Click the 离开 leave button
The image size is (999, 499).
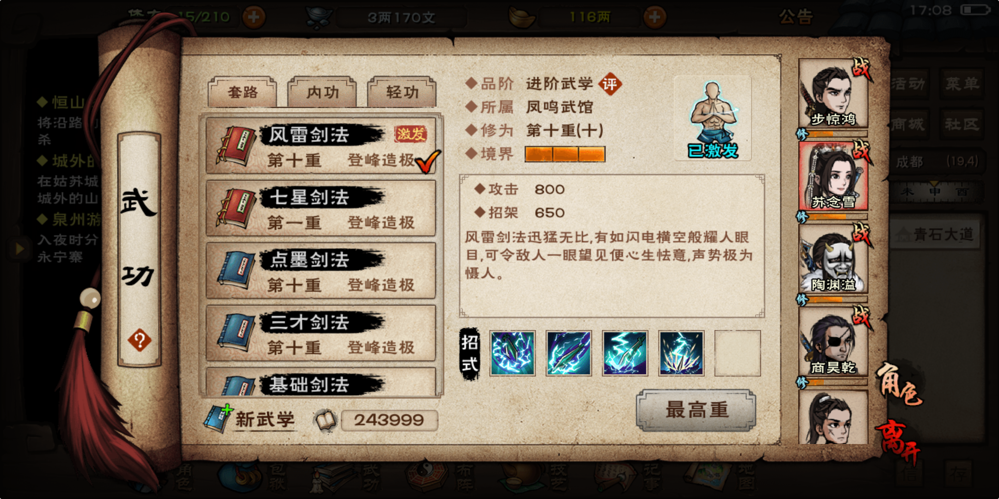[x=897, y=441]
